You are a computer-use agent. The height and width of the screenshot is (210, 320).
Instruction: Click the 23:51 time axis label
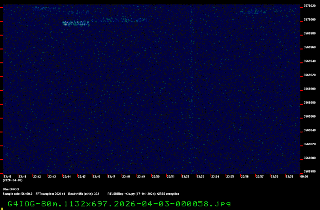point(171,176)
